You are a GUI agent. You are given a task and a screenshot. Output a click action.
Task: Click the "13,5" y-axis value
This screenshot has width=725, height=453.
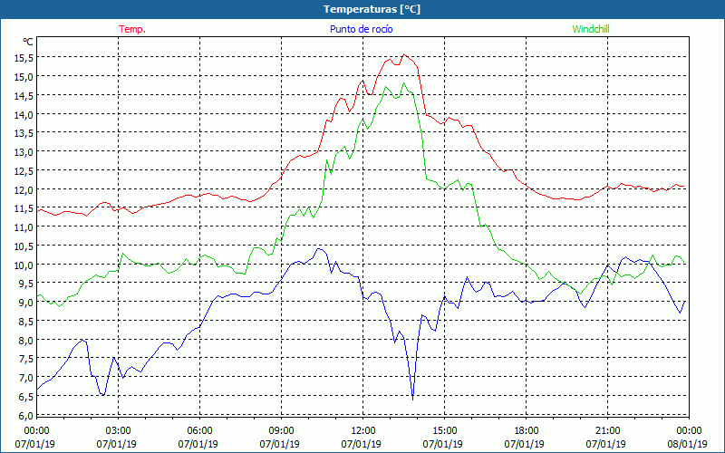24,133
